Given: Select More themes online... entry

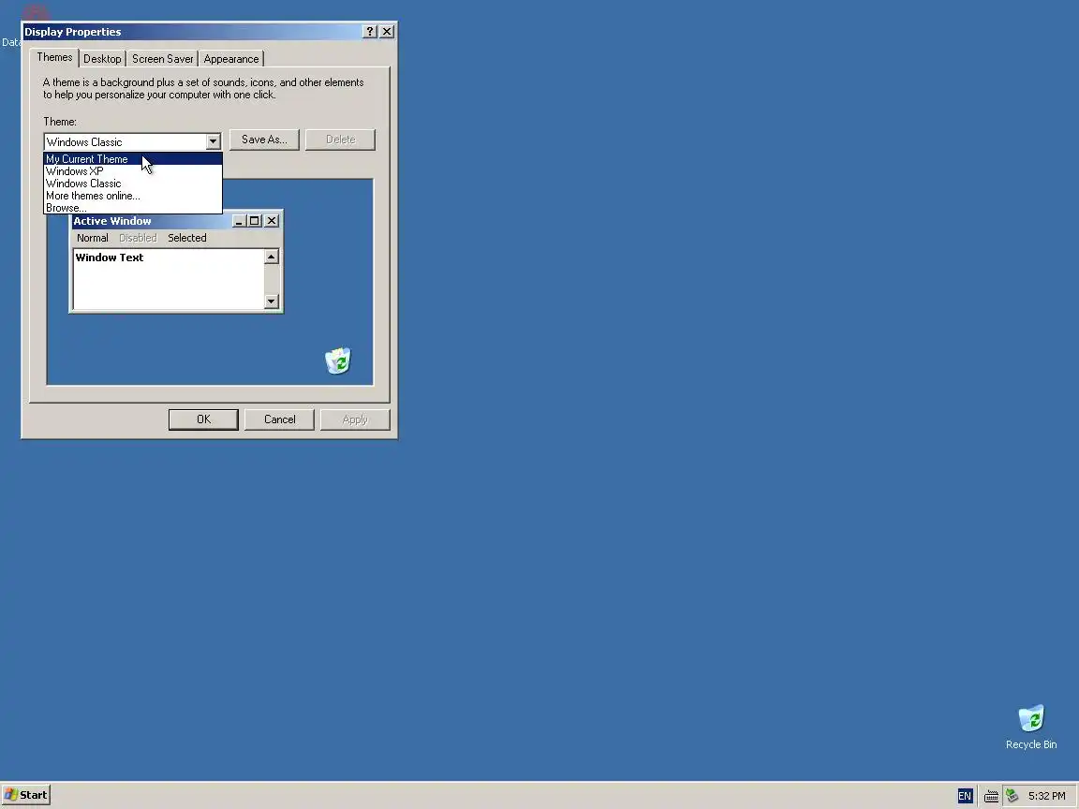Looking at the screenshot, I should click(x=133, y=196).
